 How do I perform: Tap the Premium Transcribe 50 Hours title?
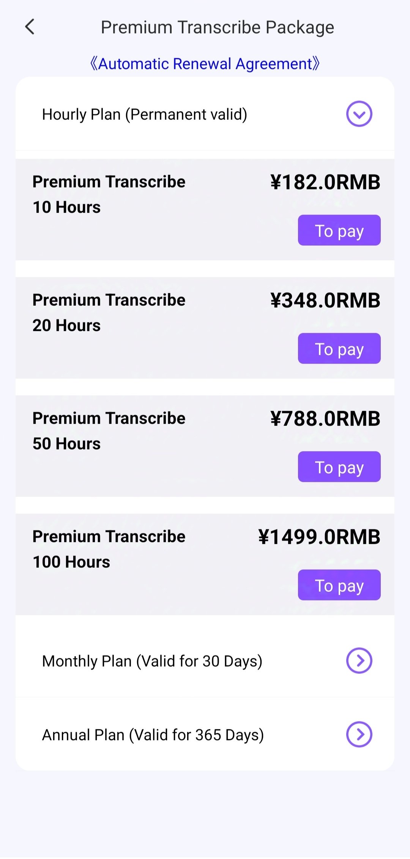tap(109, 430)
